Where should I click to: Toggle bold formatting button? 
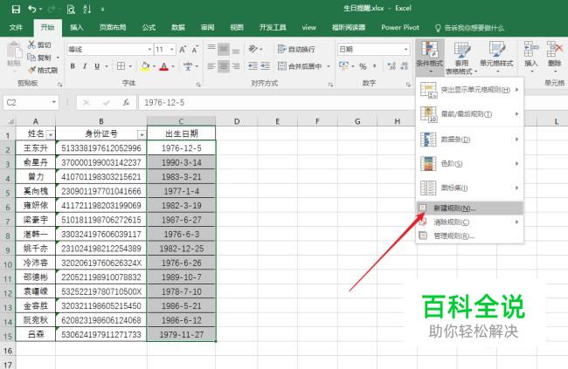[73, 66]
